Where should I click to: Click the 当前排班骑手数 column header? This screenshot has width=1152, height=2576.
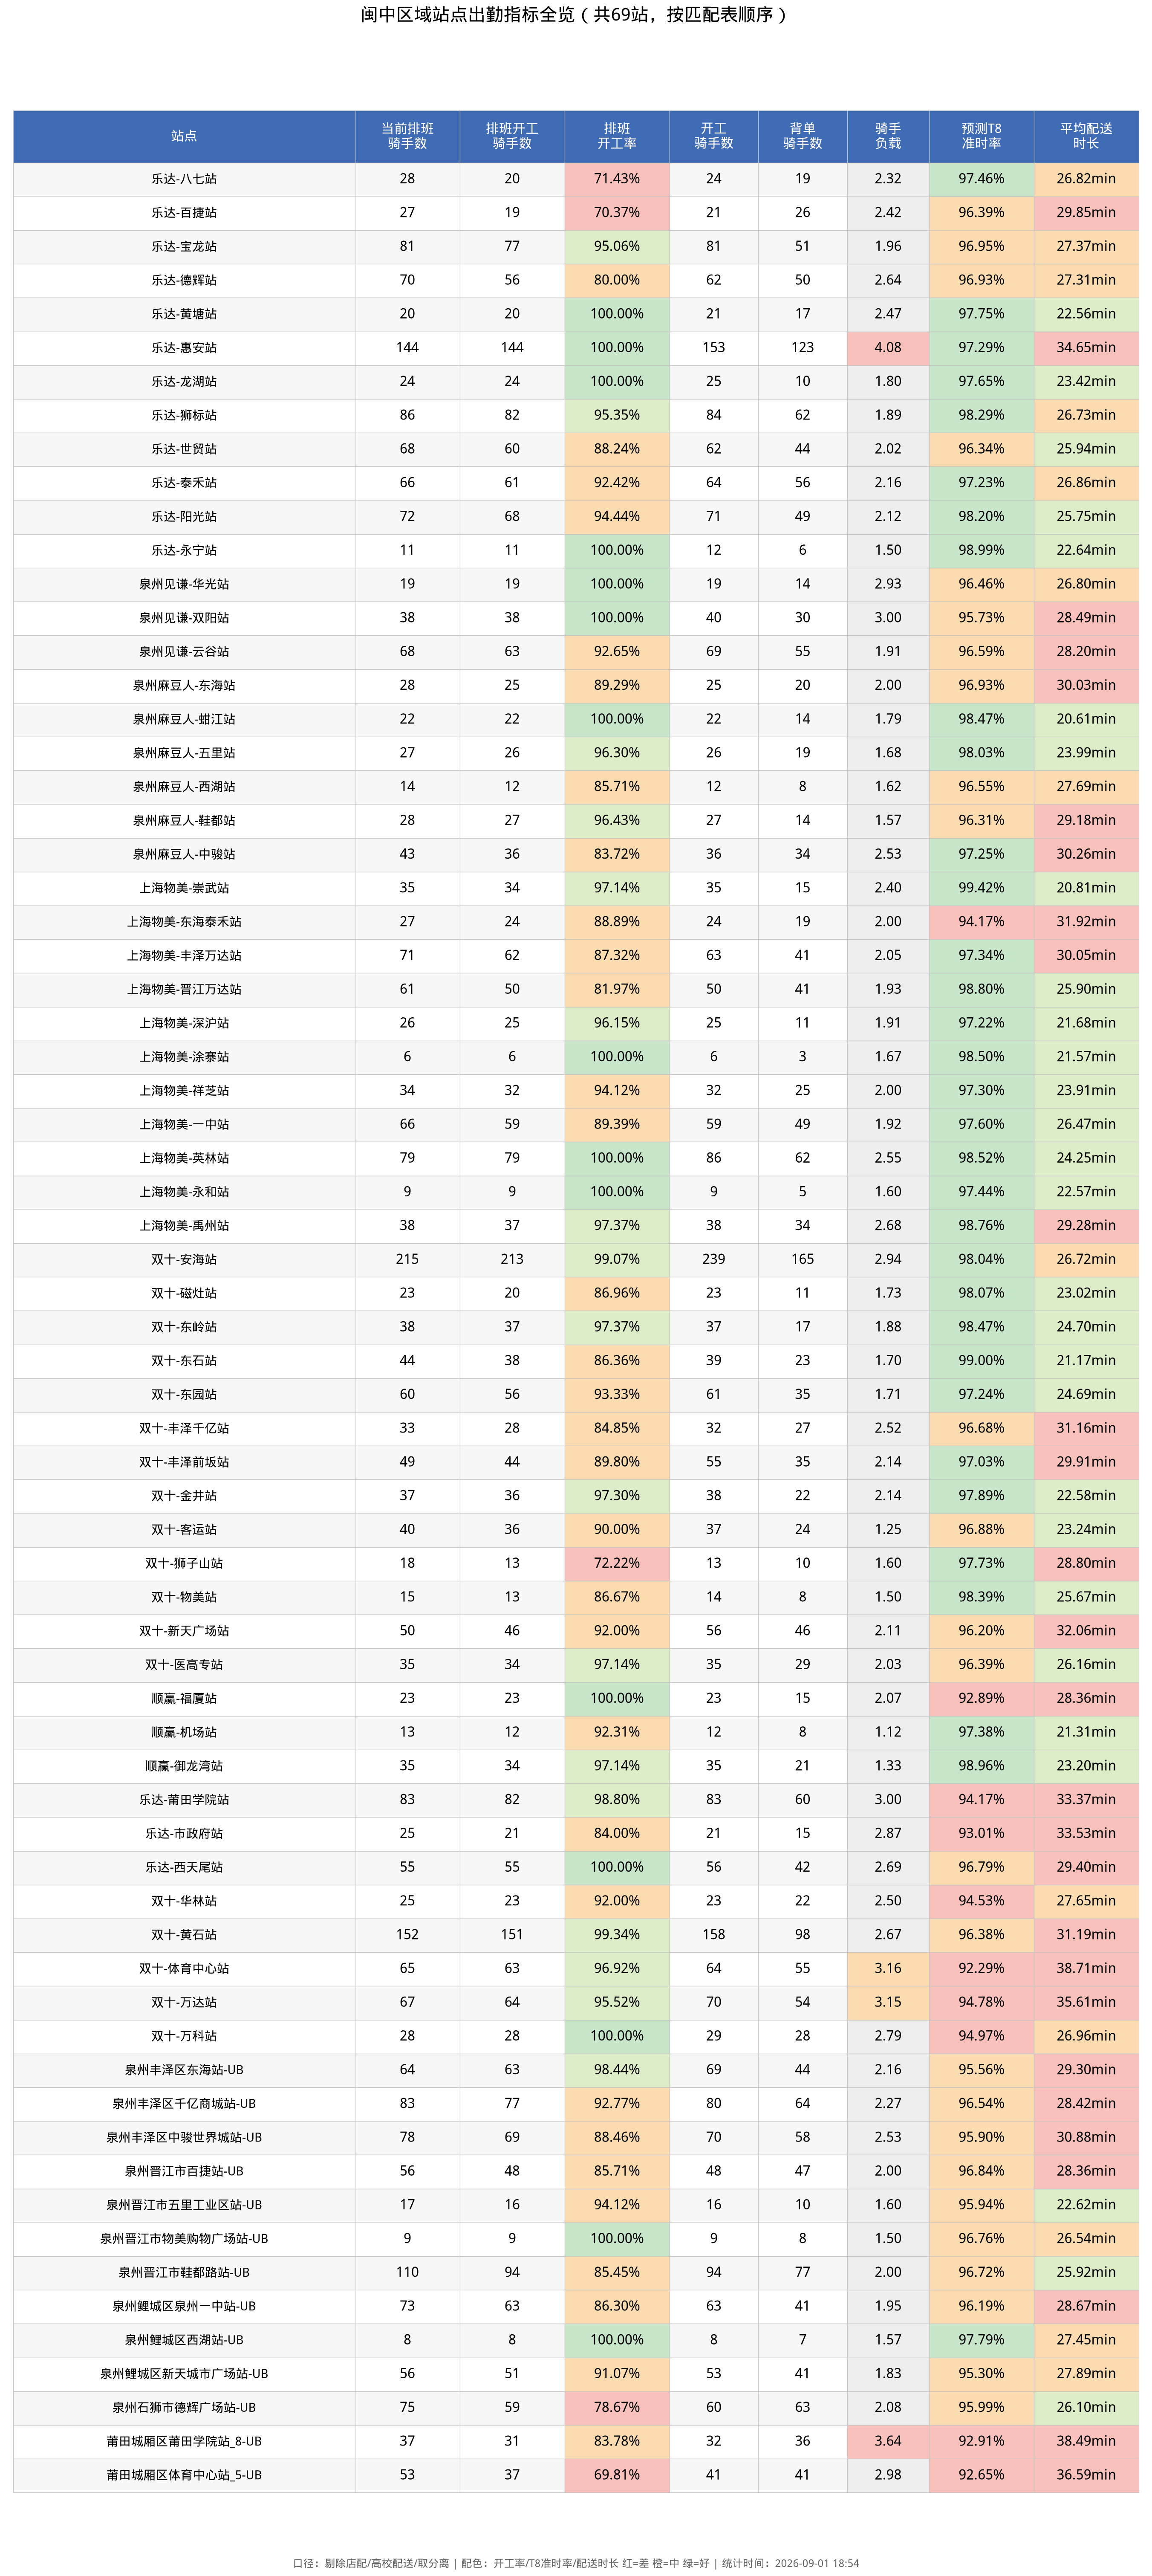coord(407,136)
